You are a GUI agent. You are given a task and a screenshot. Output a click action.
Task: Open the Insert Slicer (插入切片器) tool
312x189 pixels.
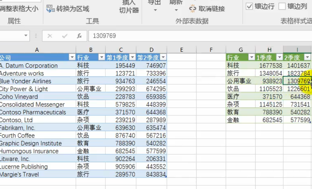[129, 7]
